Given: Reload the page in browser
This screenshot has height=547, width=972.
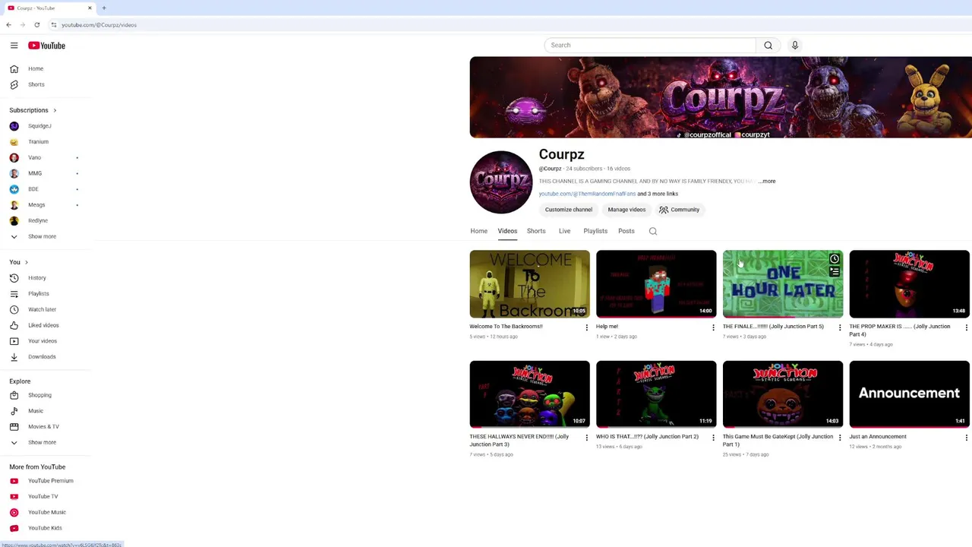Looking at the screenshot, I should click(x=36, y=25).
